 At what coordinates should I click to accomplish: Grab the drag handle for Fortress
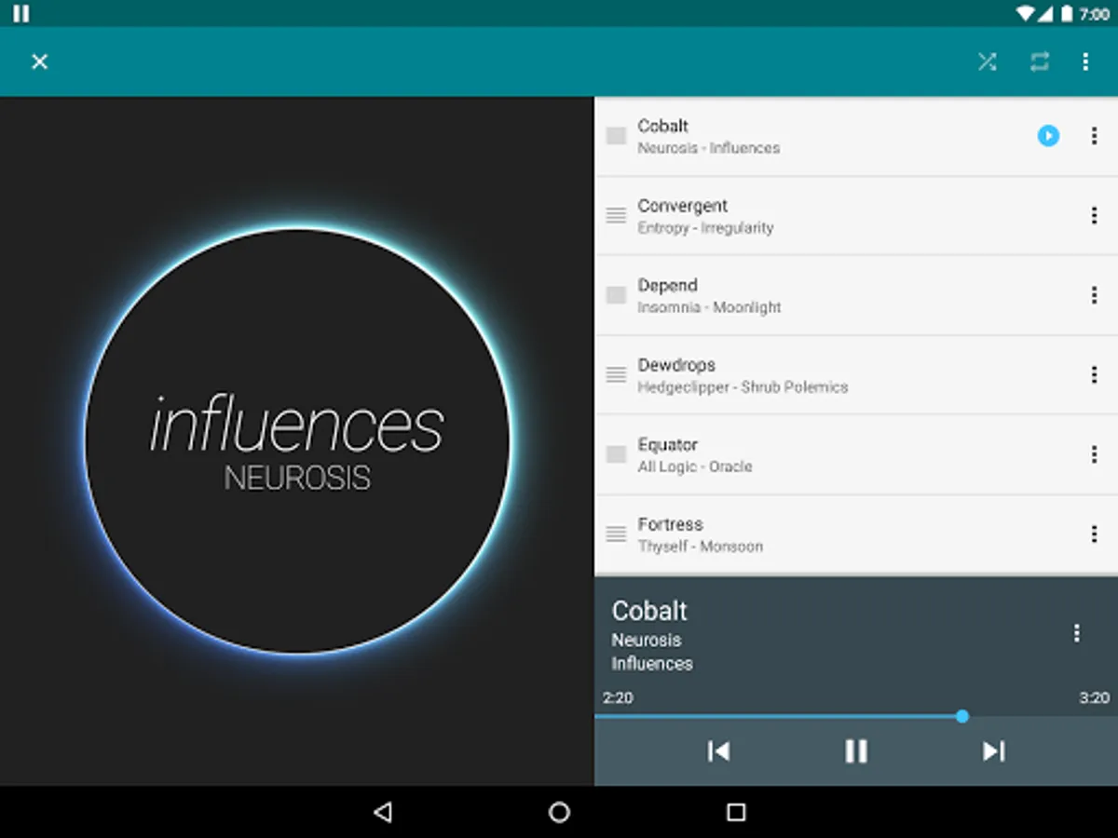616,534
